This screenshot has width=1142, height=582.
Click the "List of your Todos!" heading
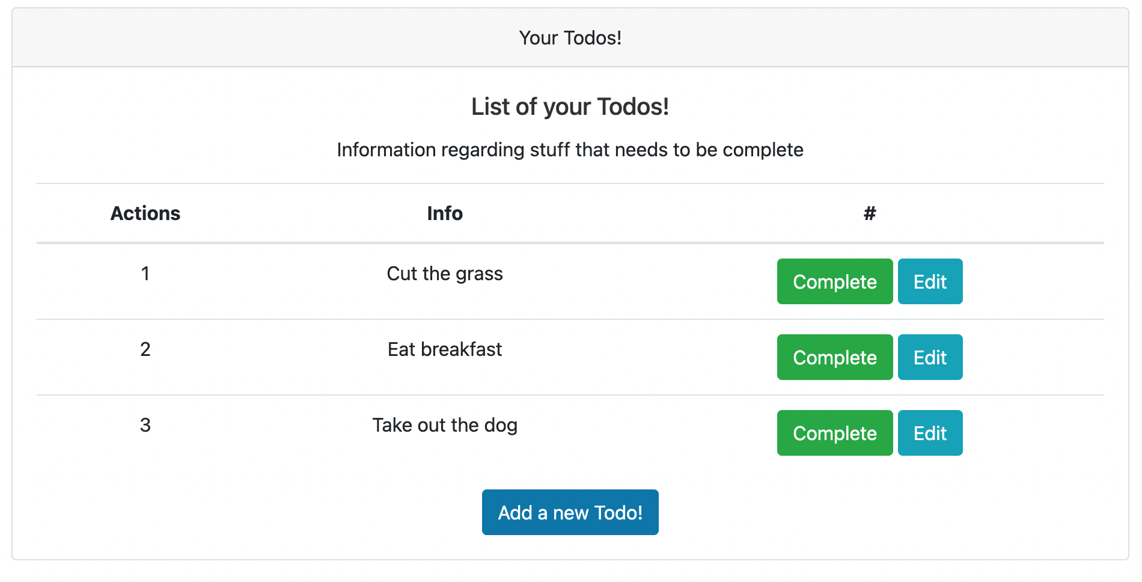pos(570,106)
